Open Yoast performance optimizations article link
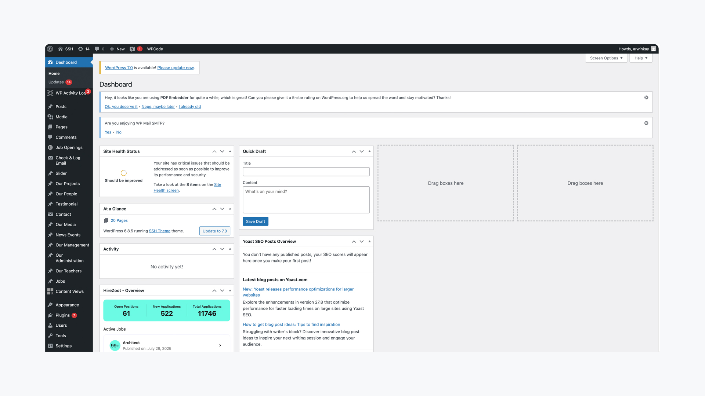The width and height of the screenshot is (705, 396). [x=298, y=292]
